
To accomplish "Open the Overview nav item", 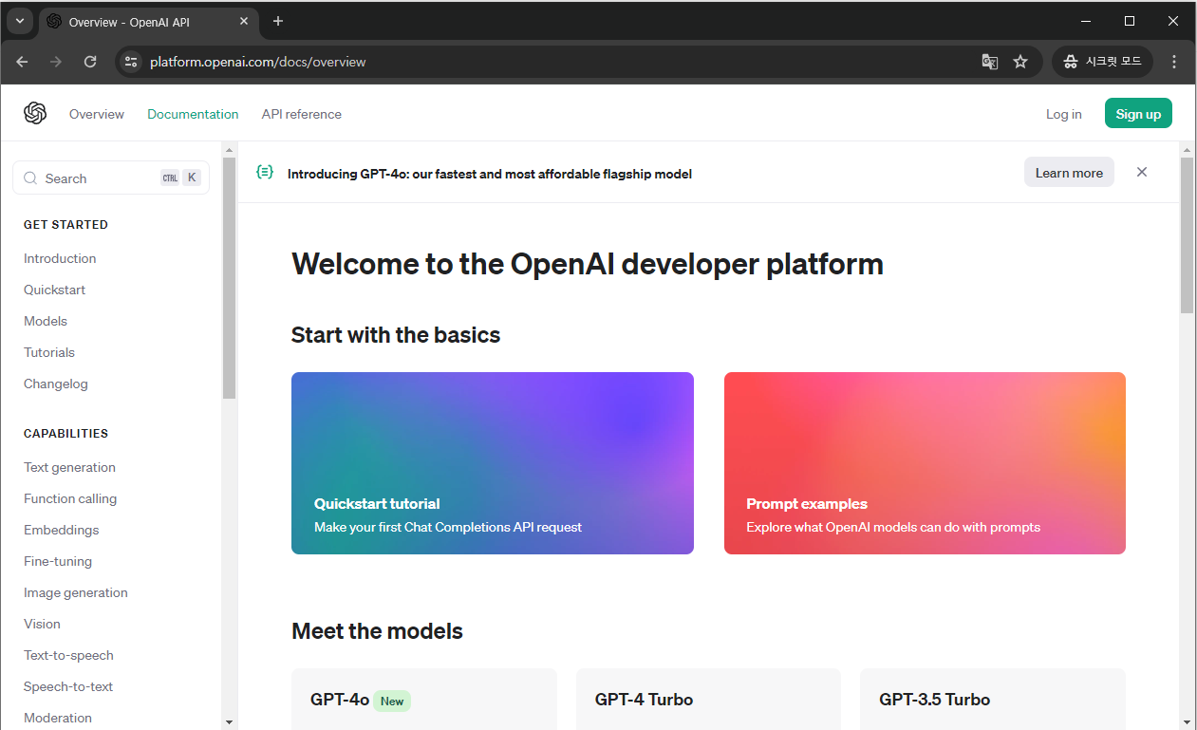I will (97, 114).
